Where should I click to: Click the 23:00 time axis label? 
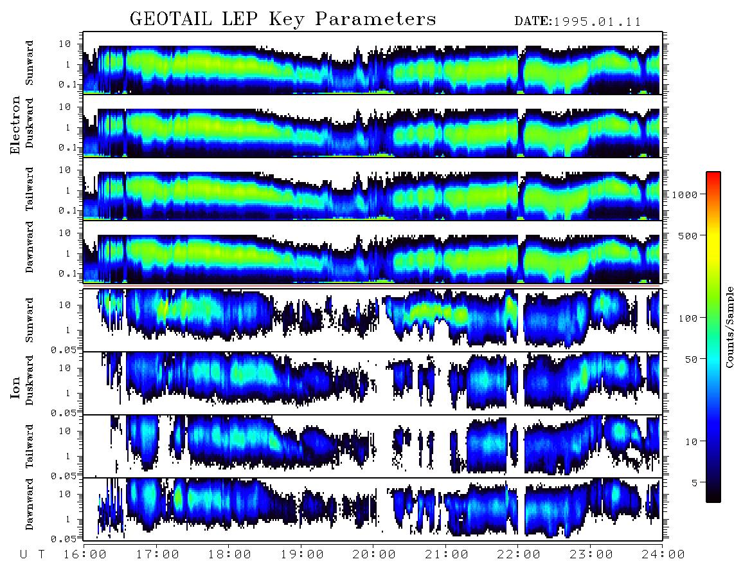[x=591, y=554]
